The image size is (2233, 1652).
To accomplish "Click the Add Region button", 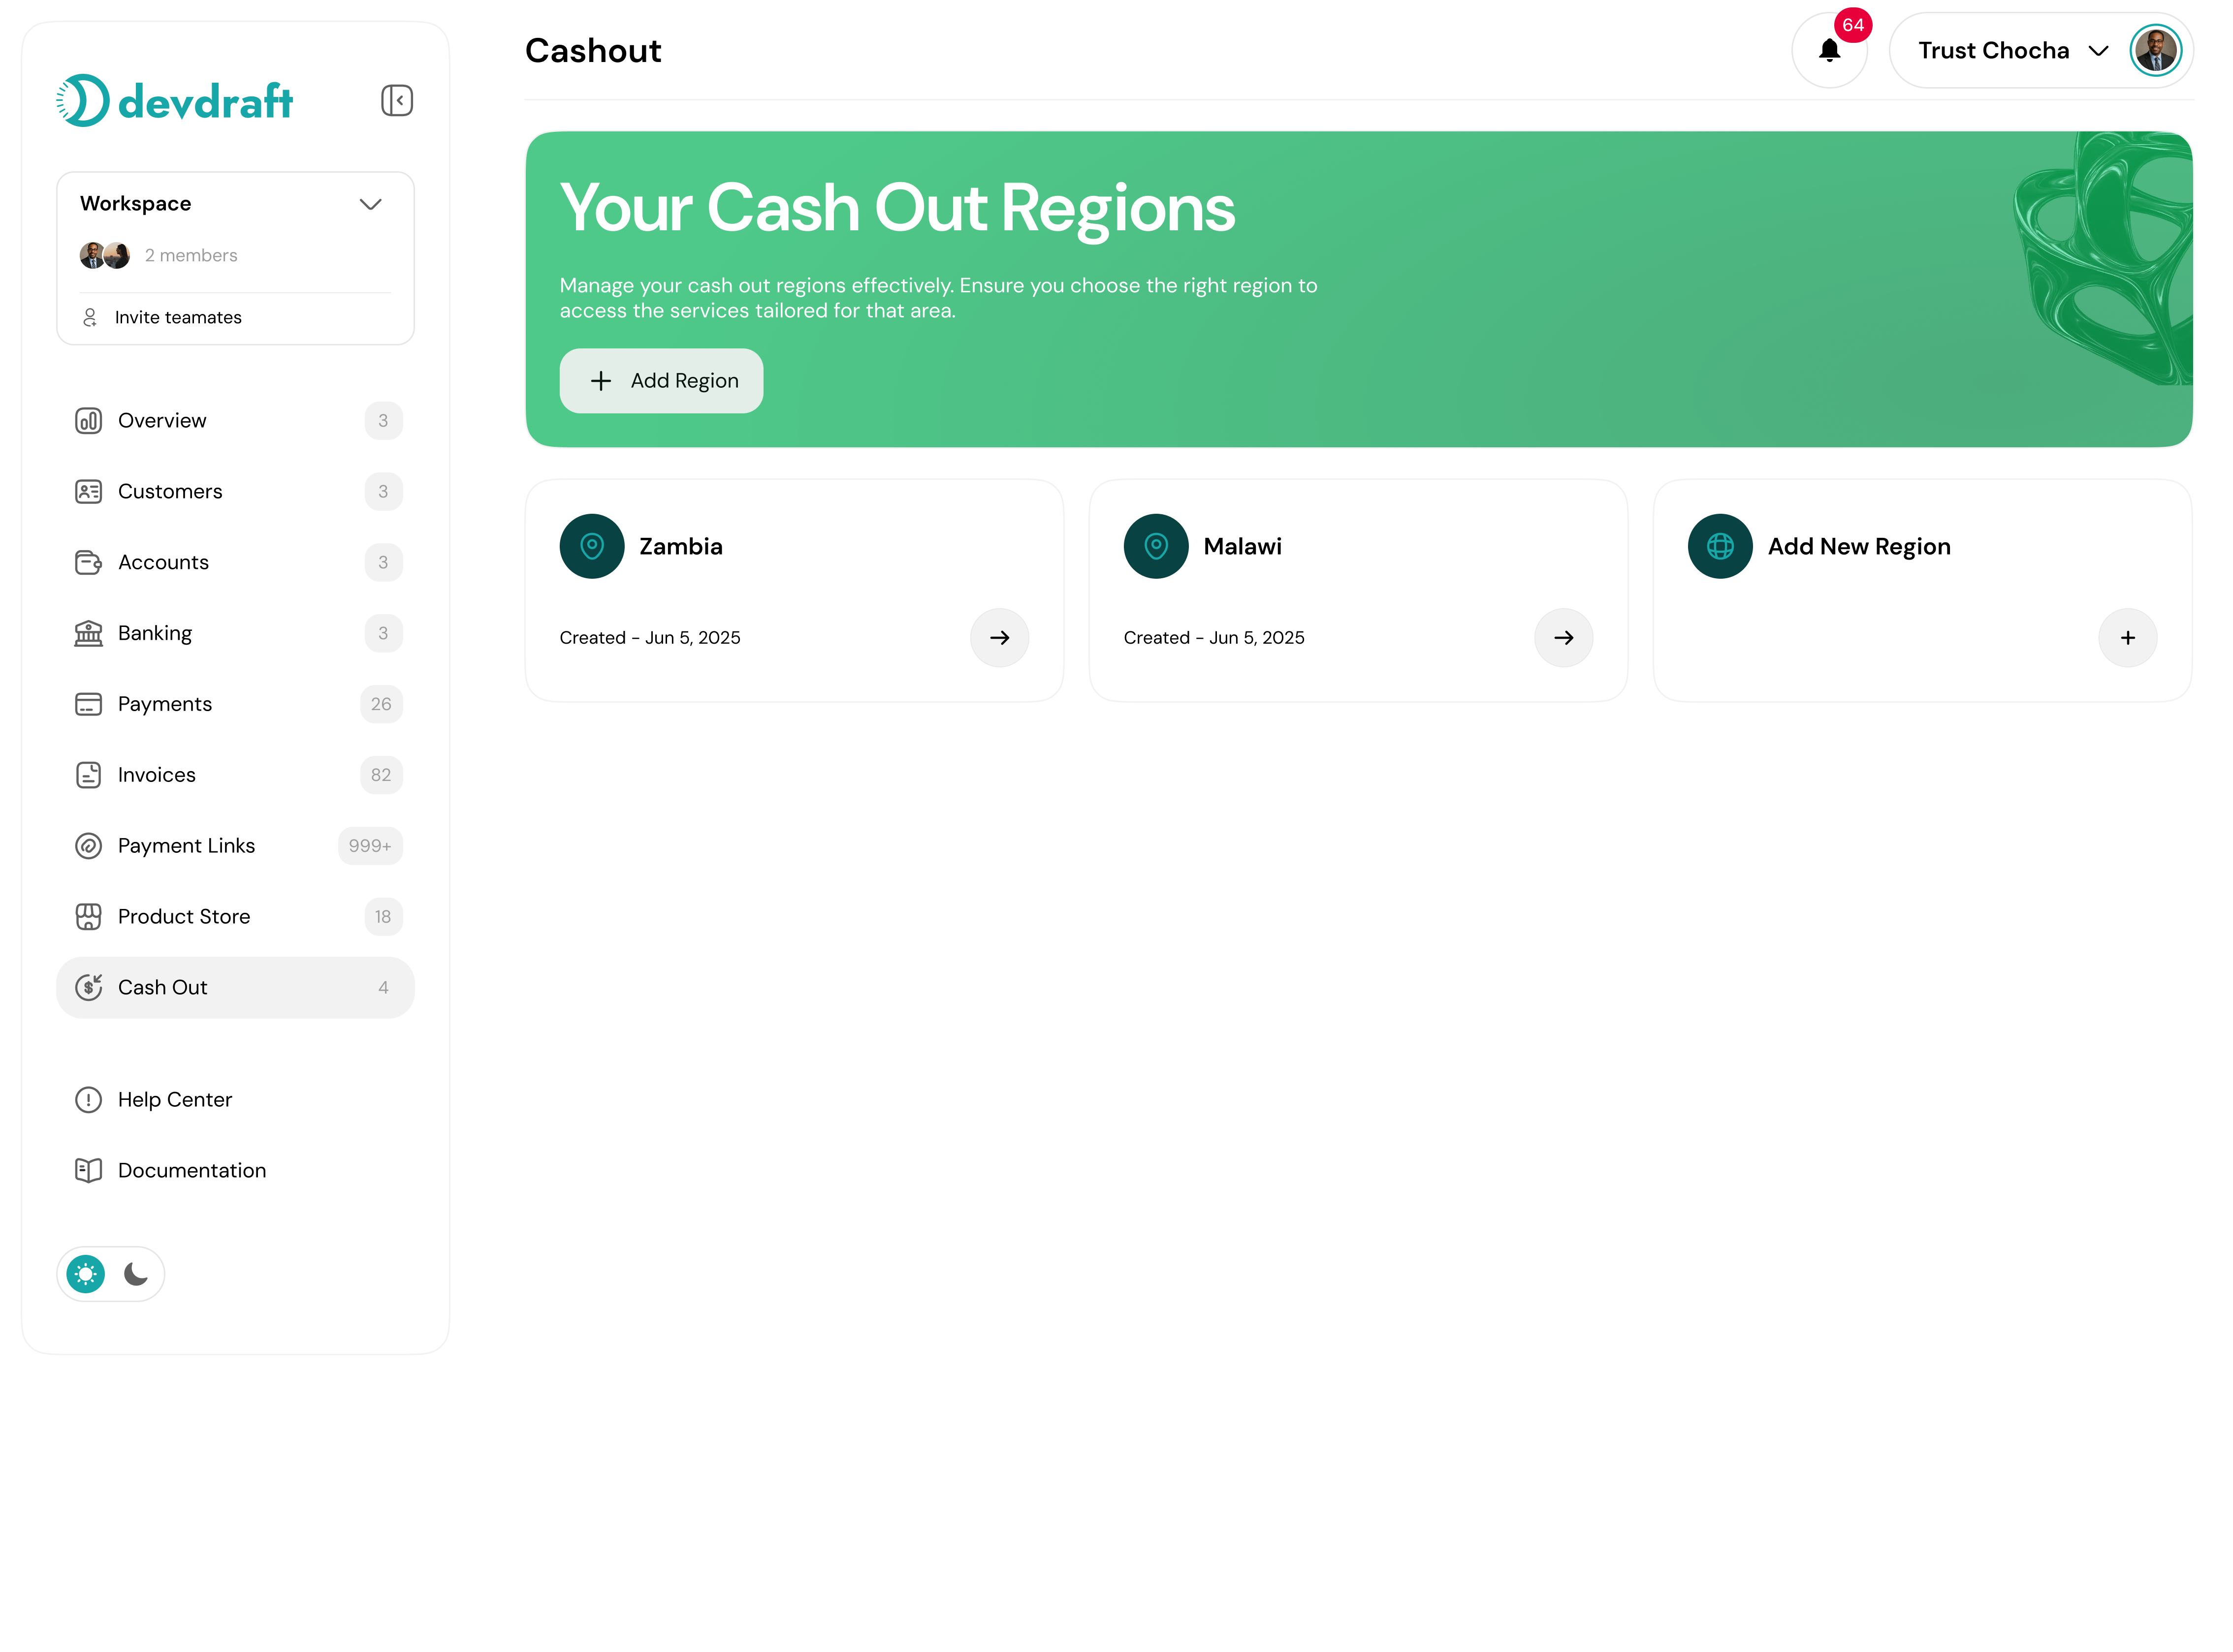I will 660,380.
